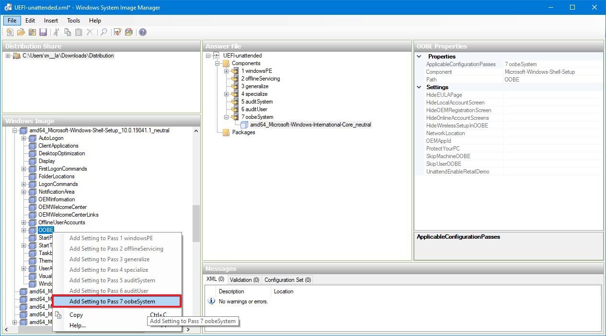Click the Windows Image vertical scrollbar thumb
The height and width of the screenshot is (336, 606).
pyautogui.click(x=196, y=223)
